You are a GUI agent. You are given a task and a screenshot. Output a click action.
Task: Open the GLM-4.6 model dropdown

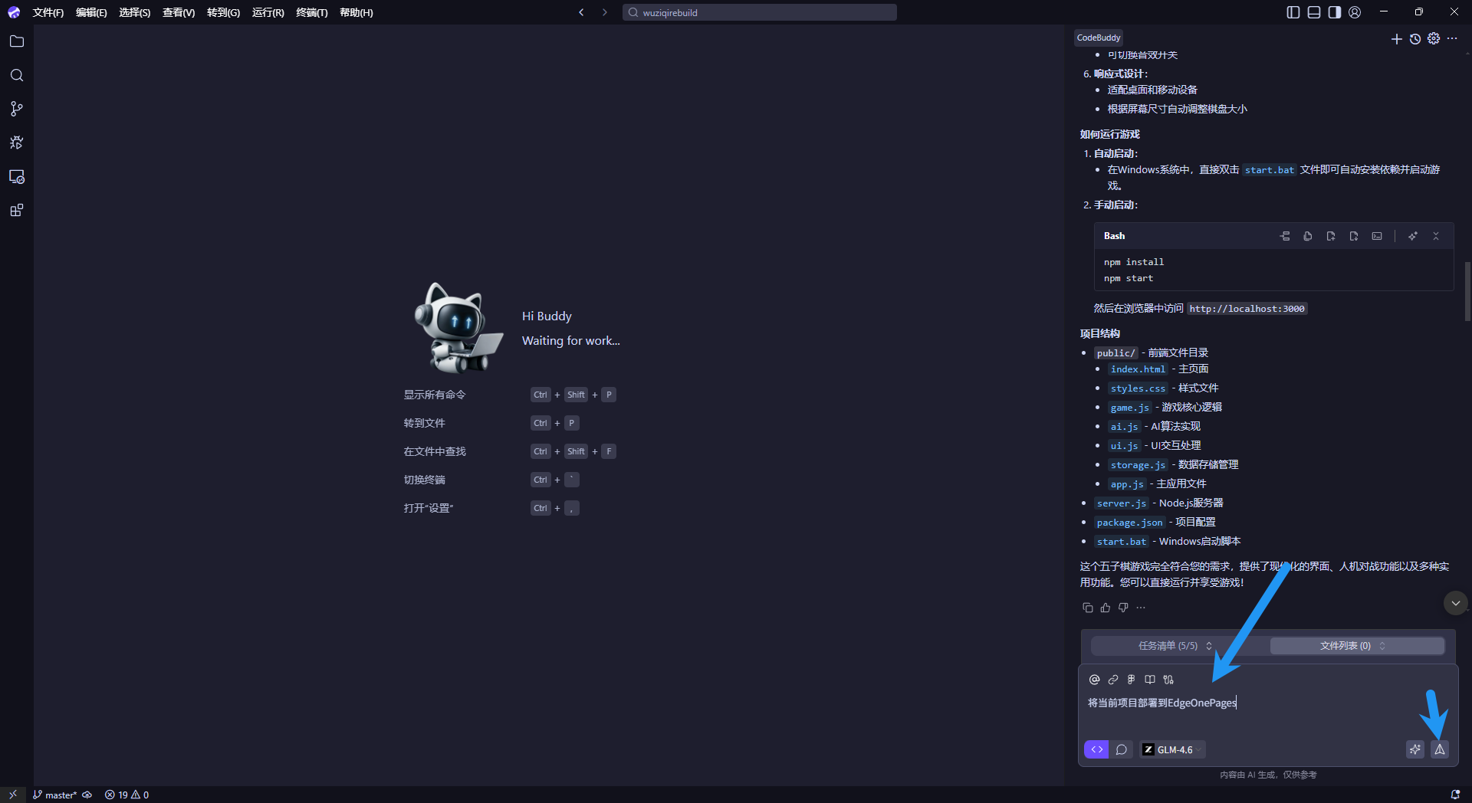click(x=1173, y=749)
